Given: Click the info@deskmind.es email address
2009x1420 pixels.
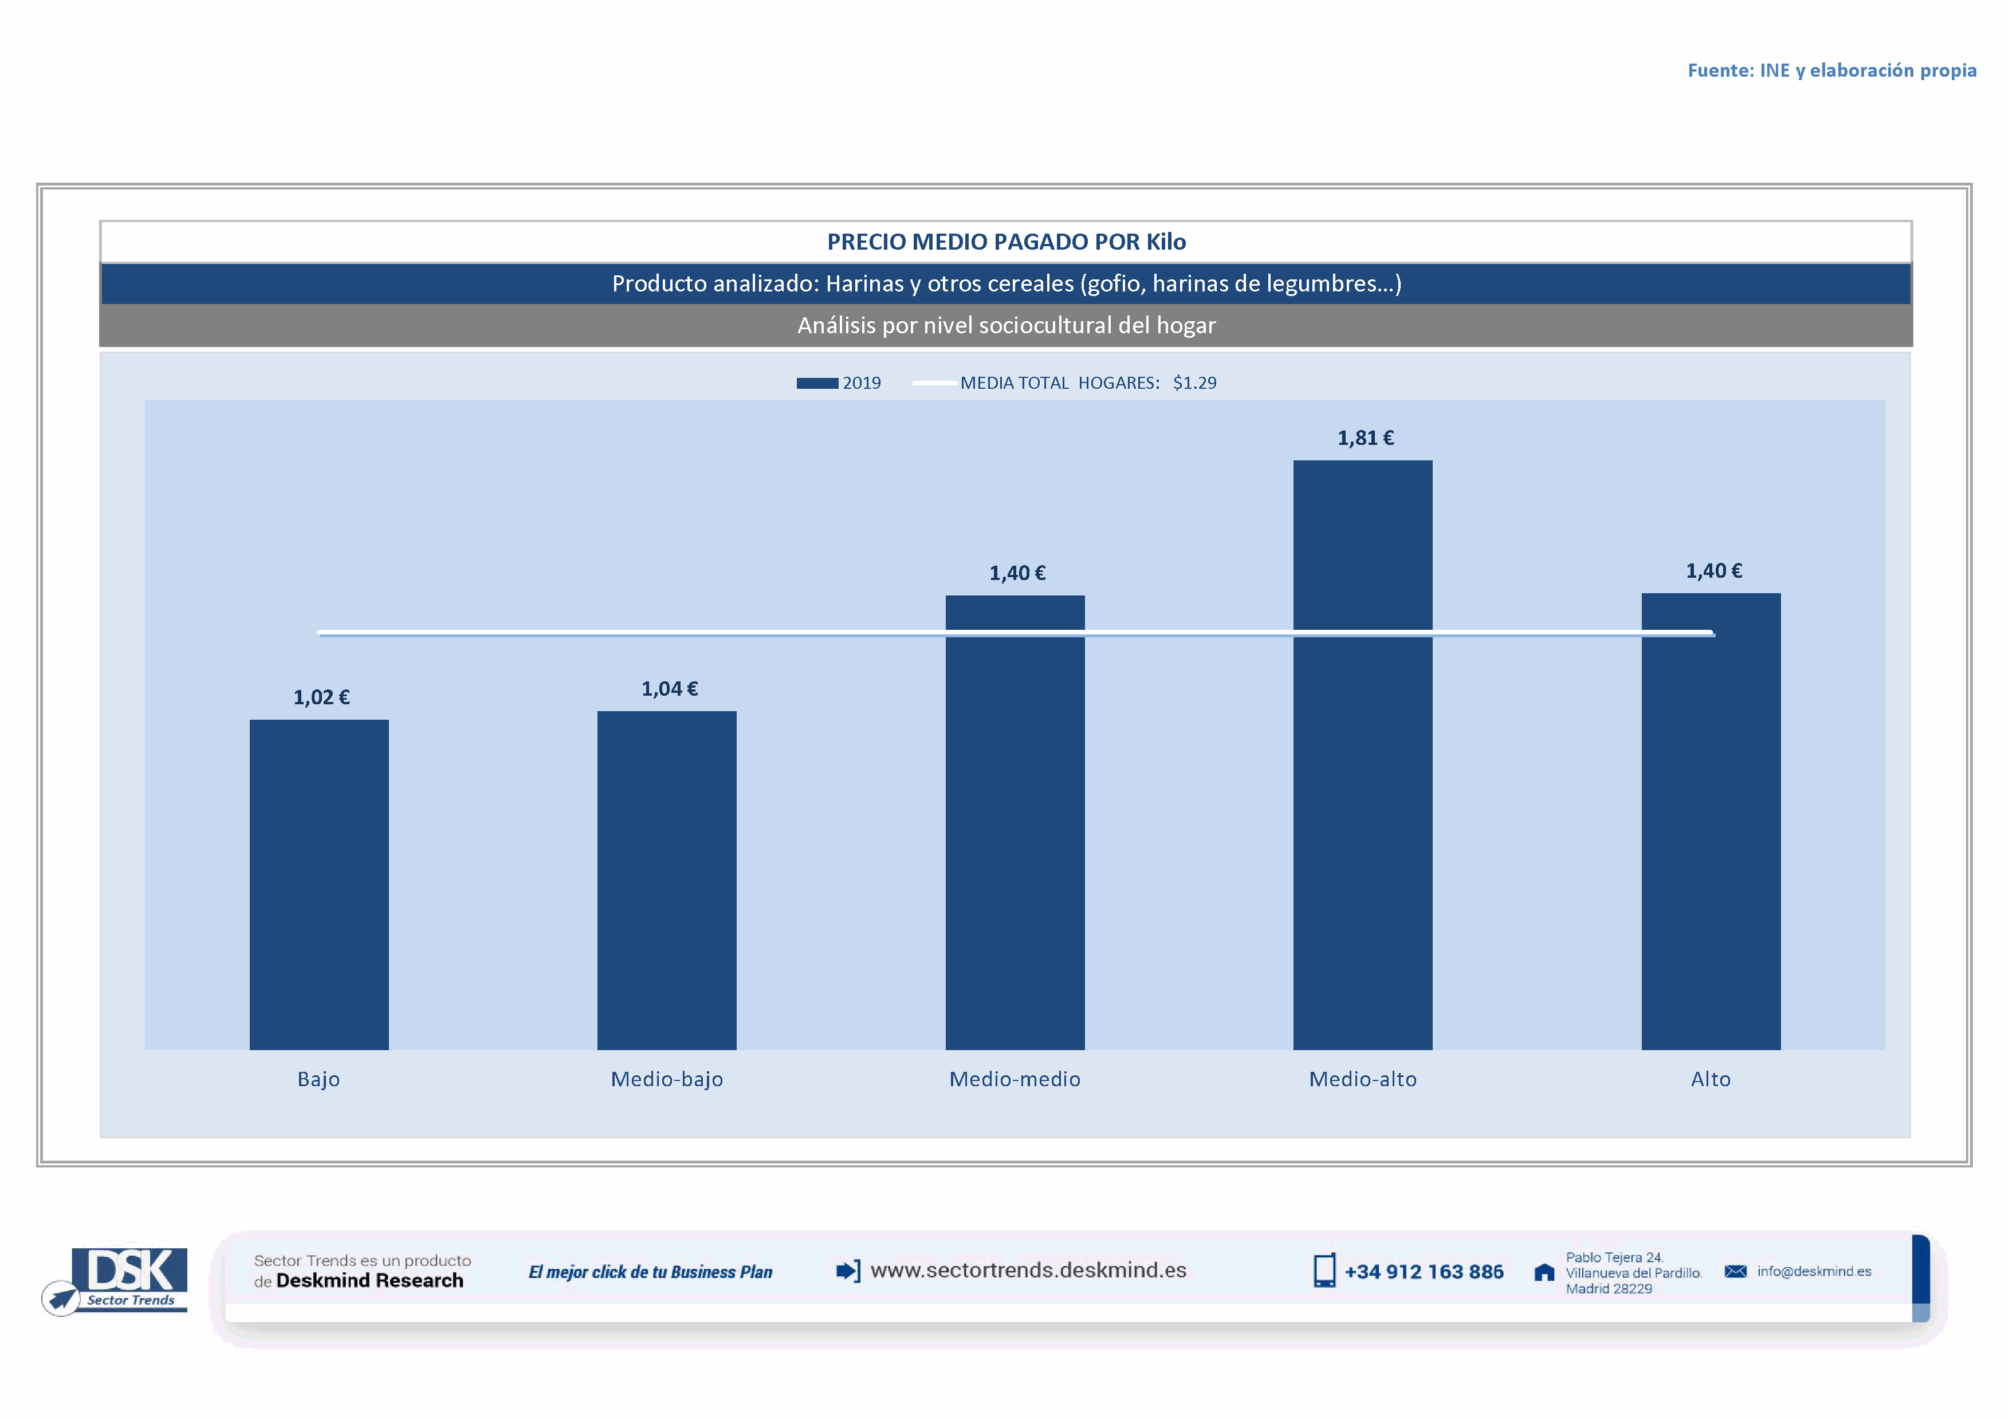Looking at the screenshot, I should (1814, 1271).
